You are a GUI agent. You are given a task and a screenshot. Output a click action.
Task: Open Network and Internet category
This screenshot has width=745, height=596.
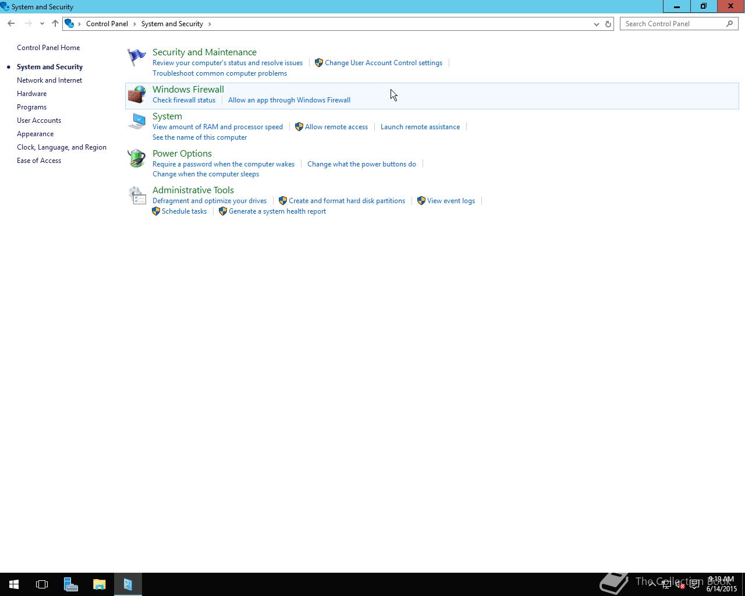point(49,80)
